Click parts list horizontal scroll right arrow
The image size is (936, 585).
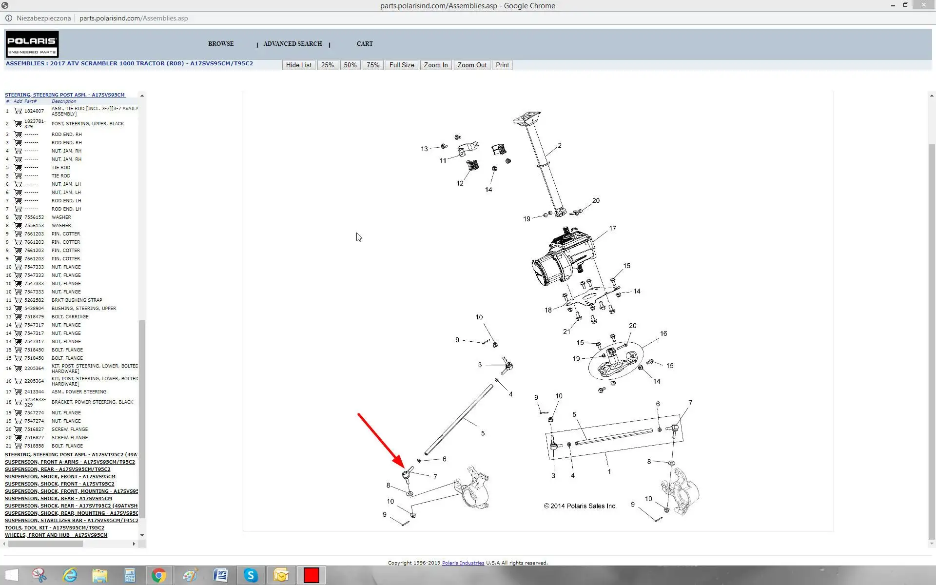click(134, 544)
